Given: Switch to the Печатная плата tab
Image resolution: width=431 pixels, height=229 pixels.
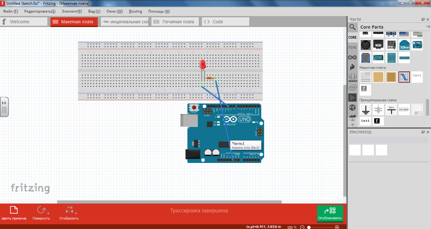Looking at the screenshot, I should [175, 22].
